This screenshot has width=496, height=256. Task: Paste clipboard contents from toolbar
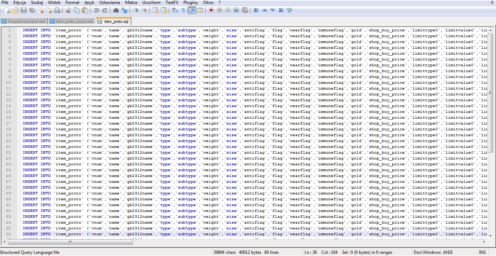[x=85, y=10]
